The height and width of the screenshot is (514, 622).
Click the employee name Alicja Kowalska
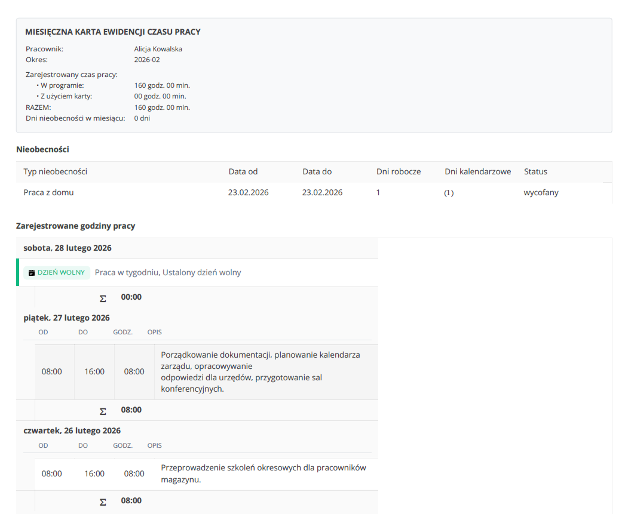tap(158, 49)
